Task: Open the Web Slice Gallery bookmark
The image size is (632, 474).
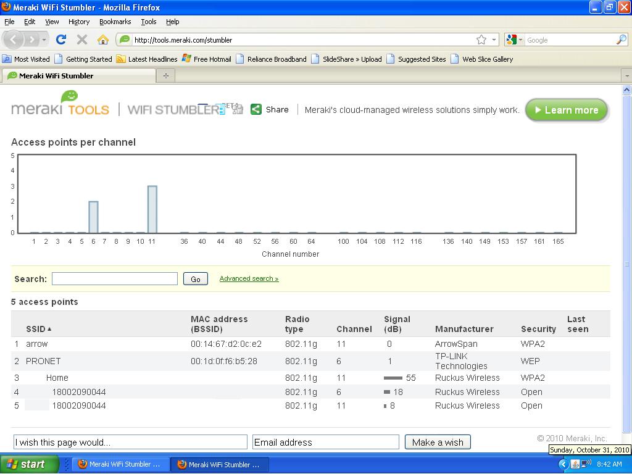Action: point(482,59)
